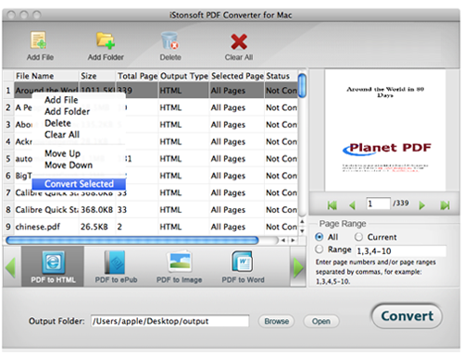Click the Clear All red X icon
The width and height of the screenshot is (463, 355).
239,42
